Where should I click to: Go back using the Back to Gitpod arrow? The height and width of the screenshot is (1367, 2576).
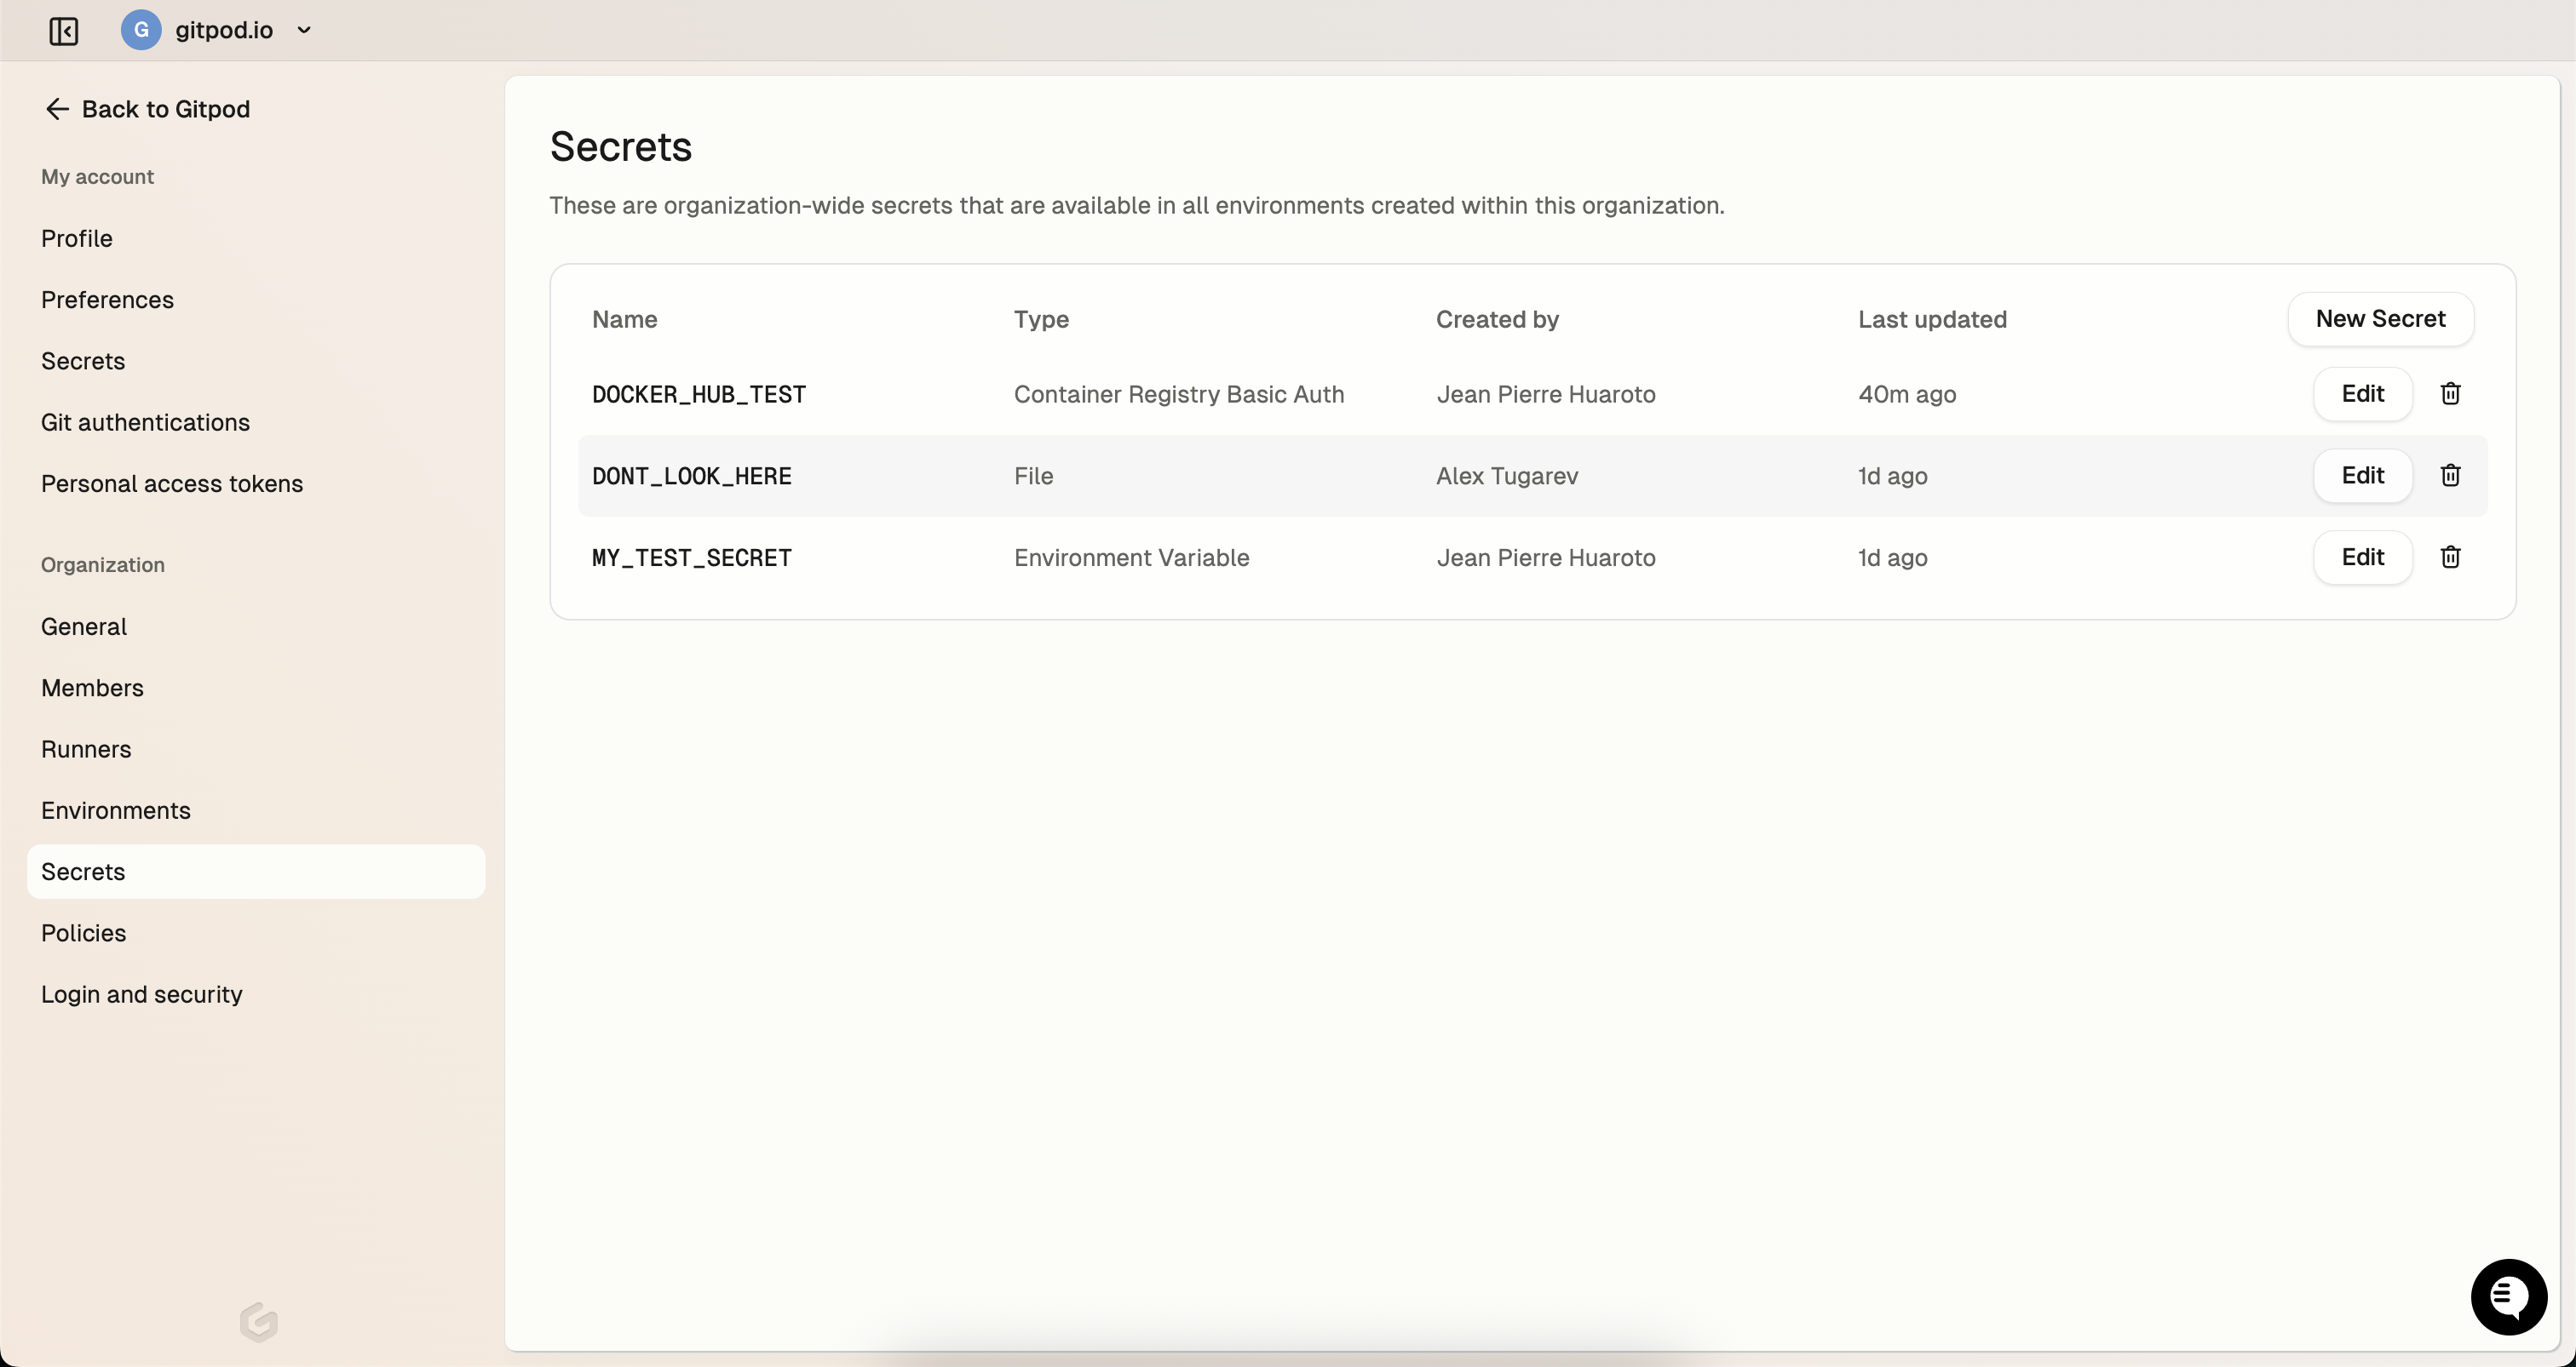pyautogui.click(x=57, y=109)
